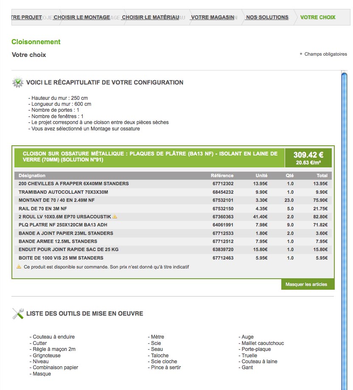
Task: Select the active Votre choix step
Action: tap(318, 17)
